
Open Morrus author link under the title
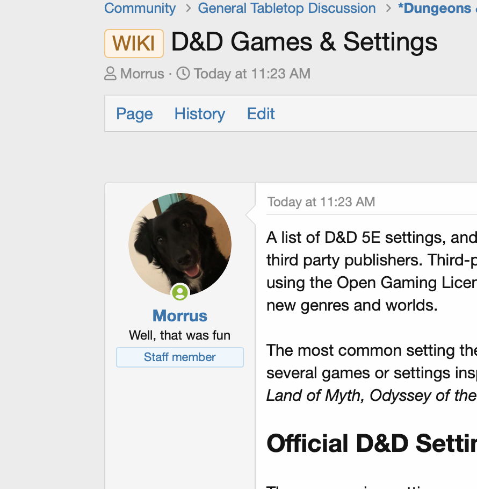pyautogui.click(x=142, y=74)
